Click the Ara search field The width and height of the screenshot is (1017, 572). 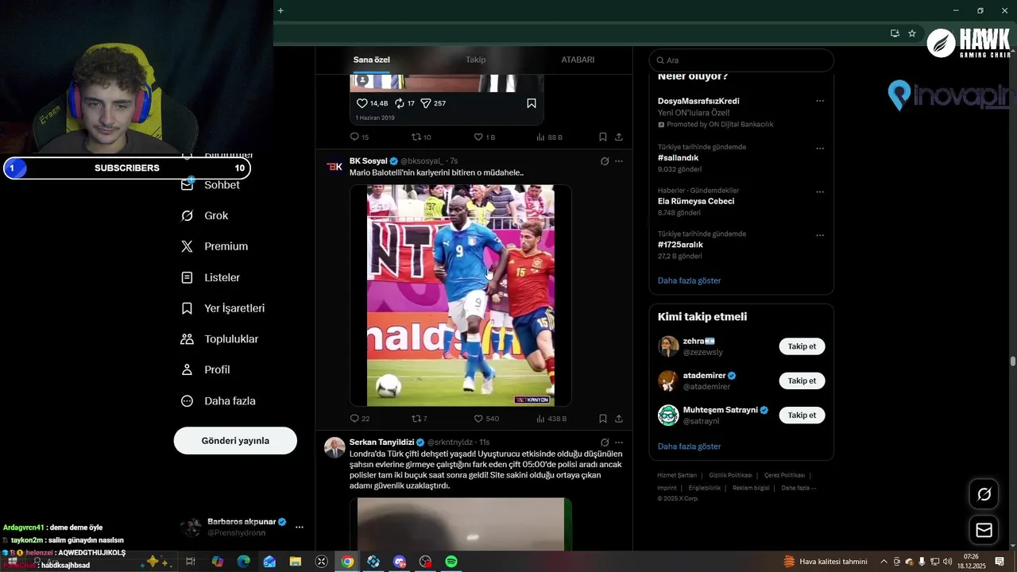pyautogui.click(x=741, y=60)
